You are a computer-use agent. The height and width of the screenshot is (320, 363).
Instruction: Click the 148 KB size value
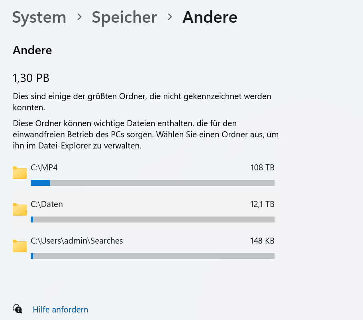pyautogui.click(x=262, y=241)
